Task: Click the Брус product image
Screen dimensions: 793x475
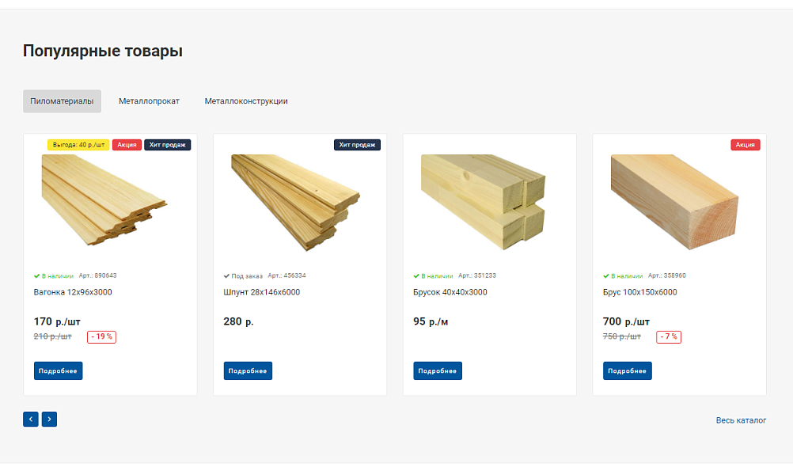Action: click(x=674, y=202)
